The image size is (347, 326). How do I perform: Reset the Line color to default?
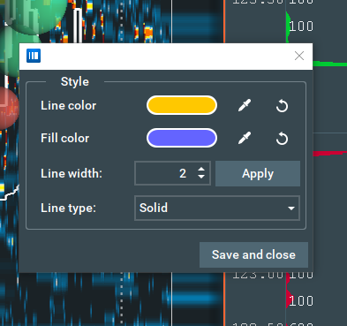(282, 106)
